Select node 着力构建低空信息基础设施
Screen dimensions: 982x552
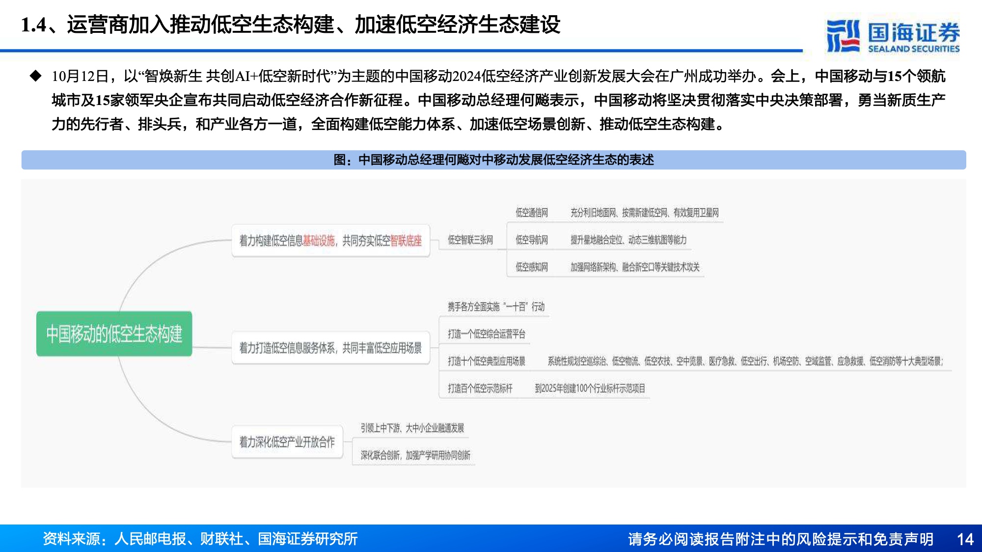point(330,240)
